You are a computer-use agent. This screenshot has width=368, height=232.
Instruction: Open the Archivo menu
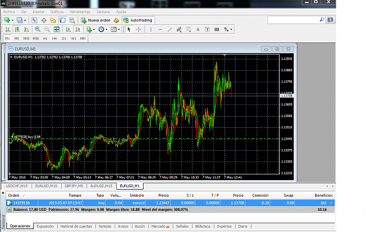click(9, 12)
